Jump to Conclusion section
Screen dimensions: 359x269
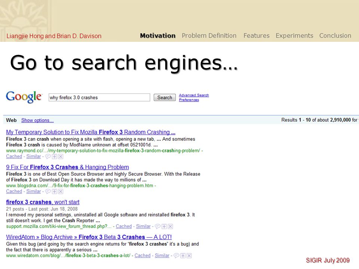[335, 36]
